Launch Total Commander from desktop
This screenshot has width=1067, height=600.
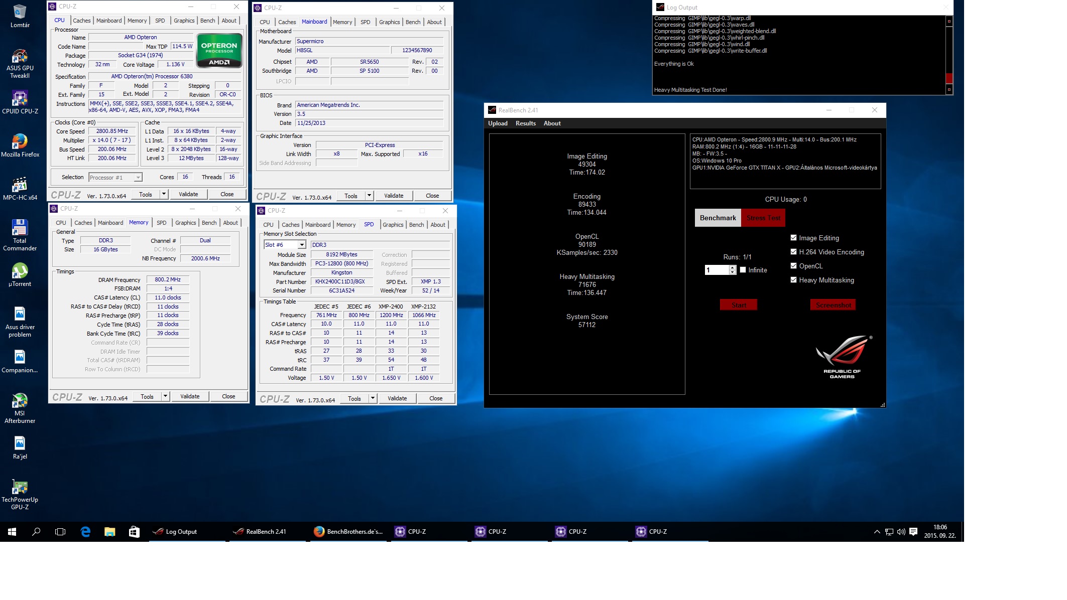coord(20,235)
